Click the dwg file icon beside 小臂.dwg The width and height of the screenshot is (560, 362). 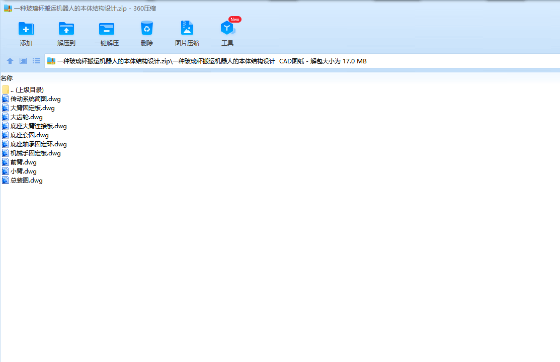(6, 171)
